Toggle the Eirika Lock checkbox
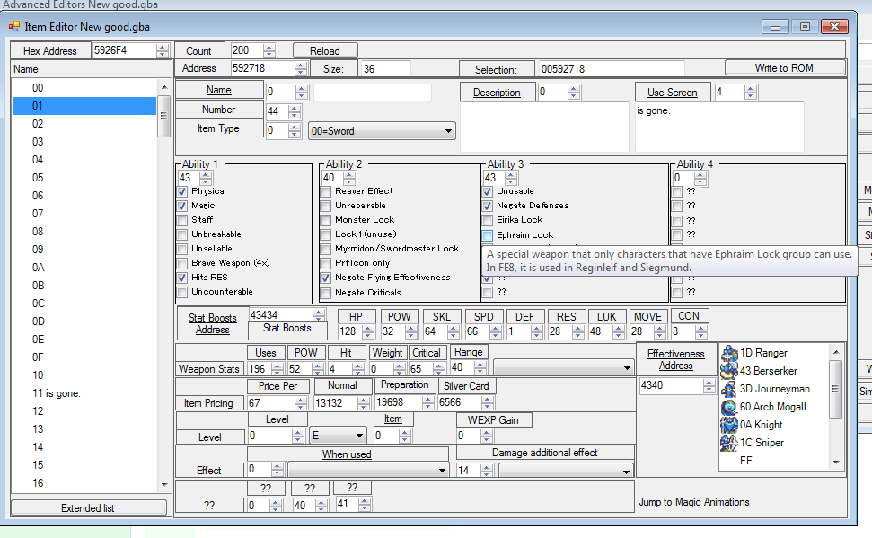The image size is (872, 538). click(488, 220)
